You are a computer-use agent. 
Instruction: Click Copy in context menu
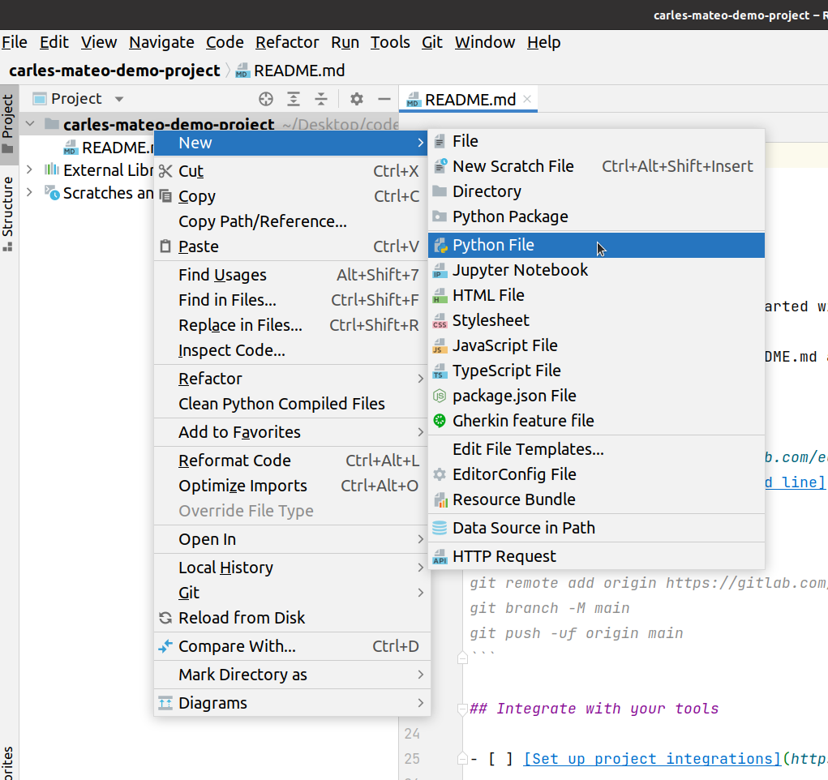[x=292, y=196]
